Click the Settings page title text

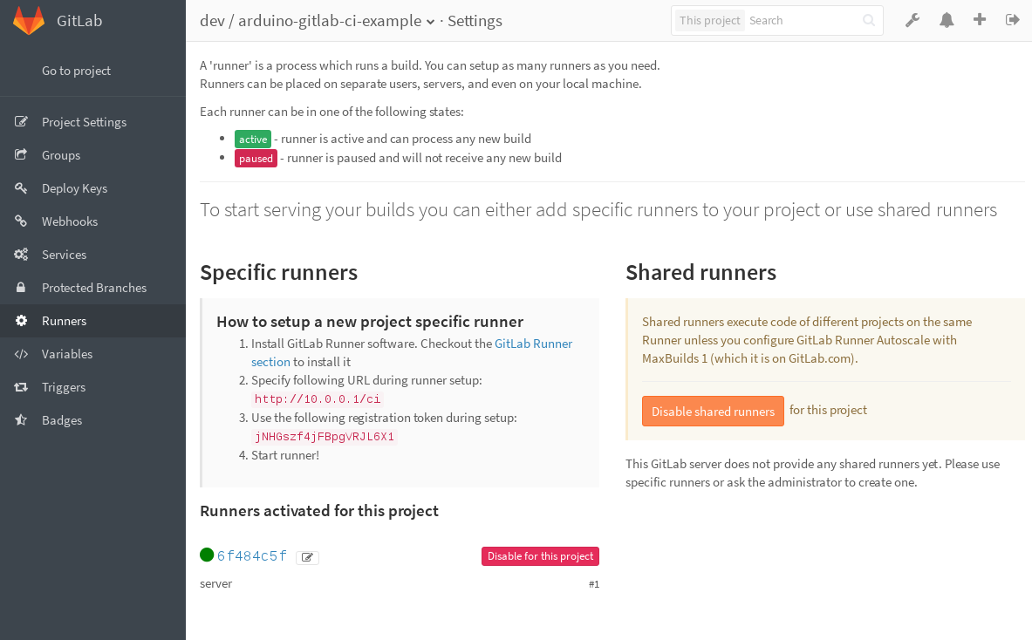(x=475, y=21)
